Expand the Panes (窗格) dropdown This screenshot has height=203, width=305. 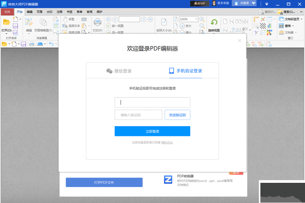pos(293,26)
